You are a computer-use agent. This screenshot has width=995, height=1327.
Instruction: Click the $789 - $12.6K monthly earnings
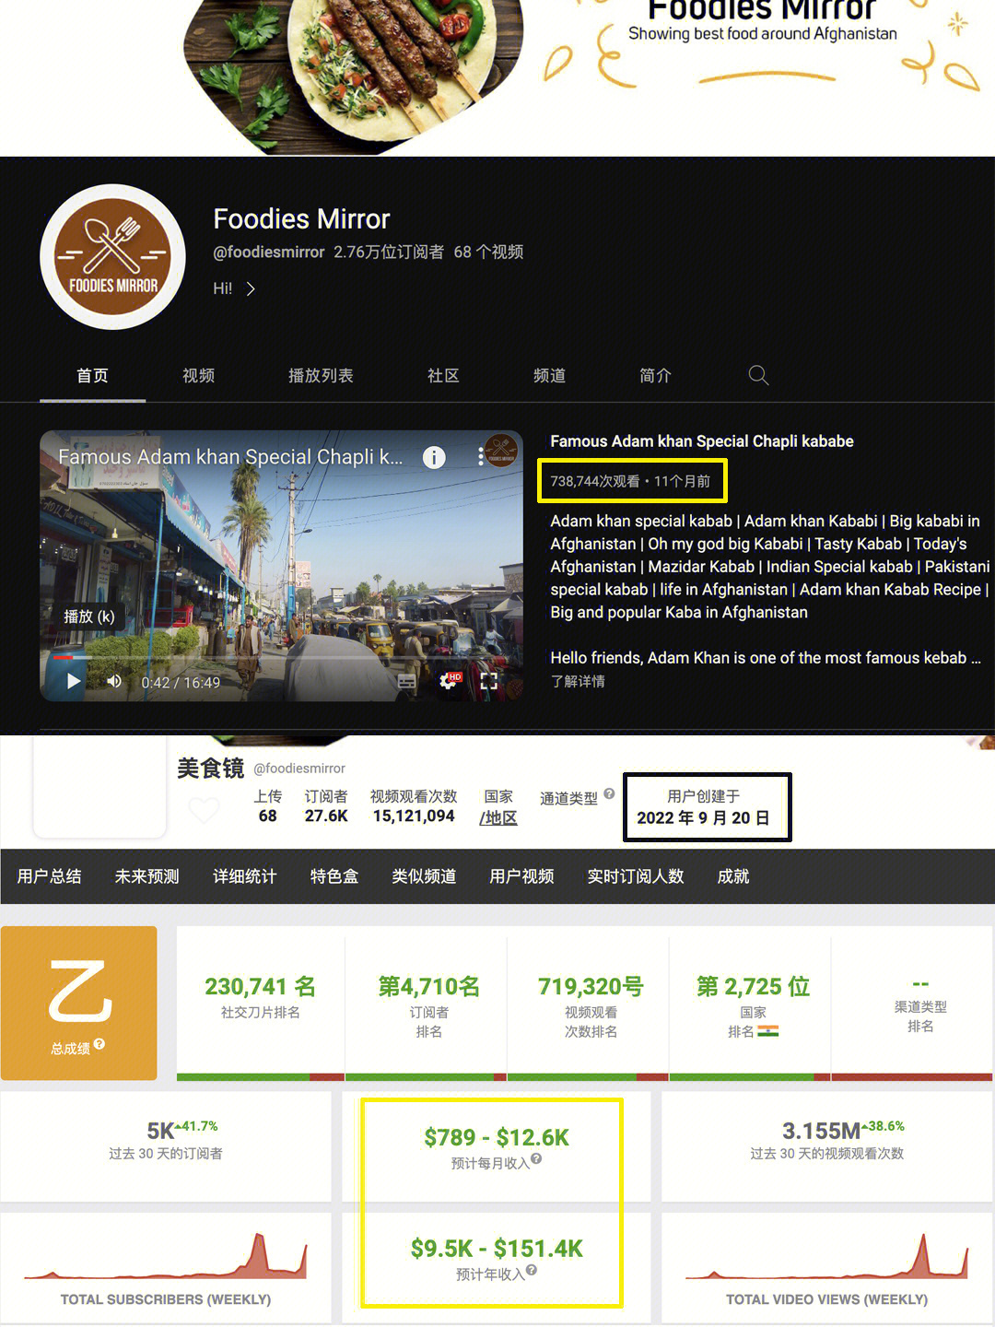coord(497,1138)
